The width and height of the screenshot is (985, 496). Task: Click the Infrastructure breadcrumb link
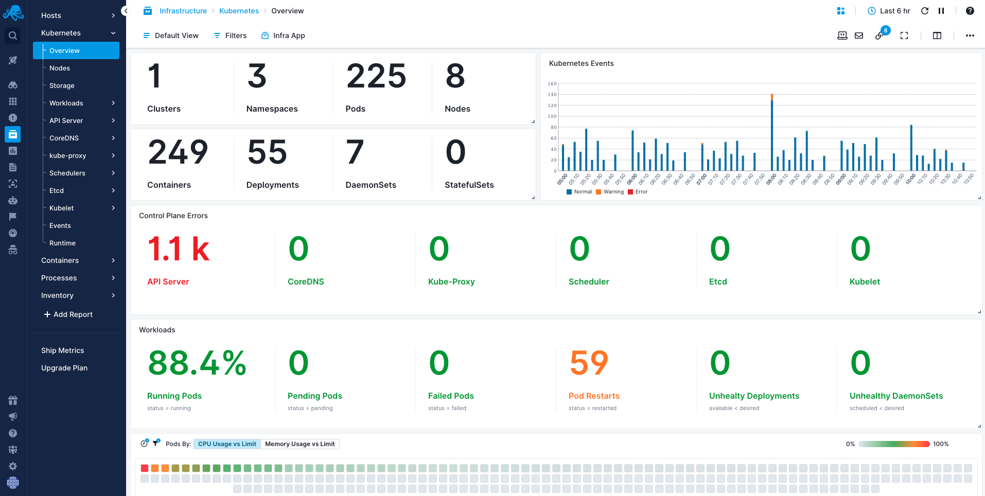tap(183, 11)
